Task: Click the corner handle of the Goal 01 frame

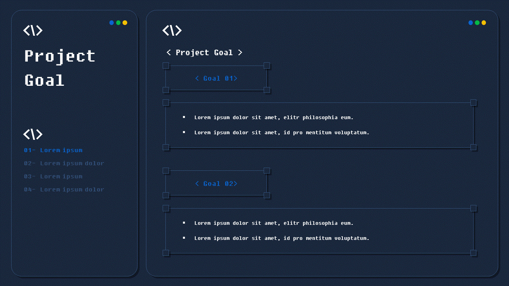Action: tap(166, 66)
